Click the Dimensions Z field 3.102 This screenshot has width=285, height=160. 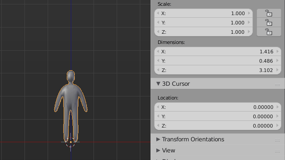point(218,70)
